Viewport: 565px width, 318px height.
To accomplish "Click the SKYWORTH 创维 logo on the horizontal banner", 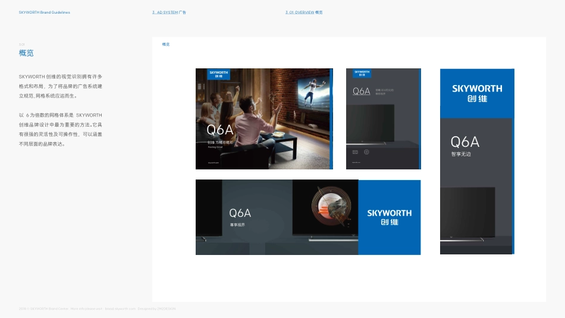I will pyautogui.click(x=389, y=217).
